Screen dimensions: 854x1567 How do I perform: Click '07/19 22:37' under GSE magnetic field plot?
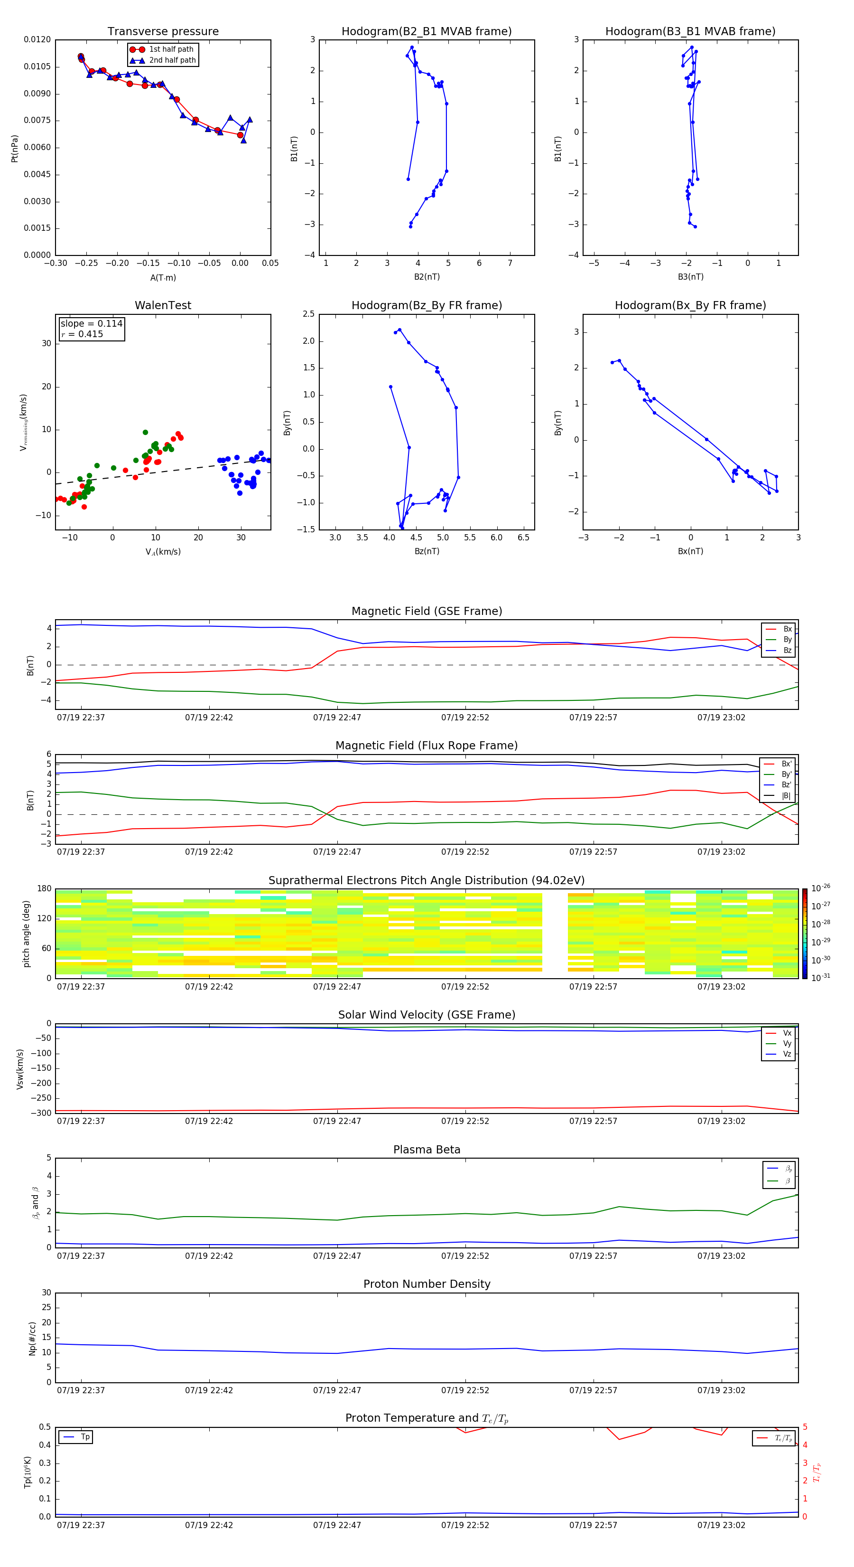click(81, 717)
